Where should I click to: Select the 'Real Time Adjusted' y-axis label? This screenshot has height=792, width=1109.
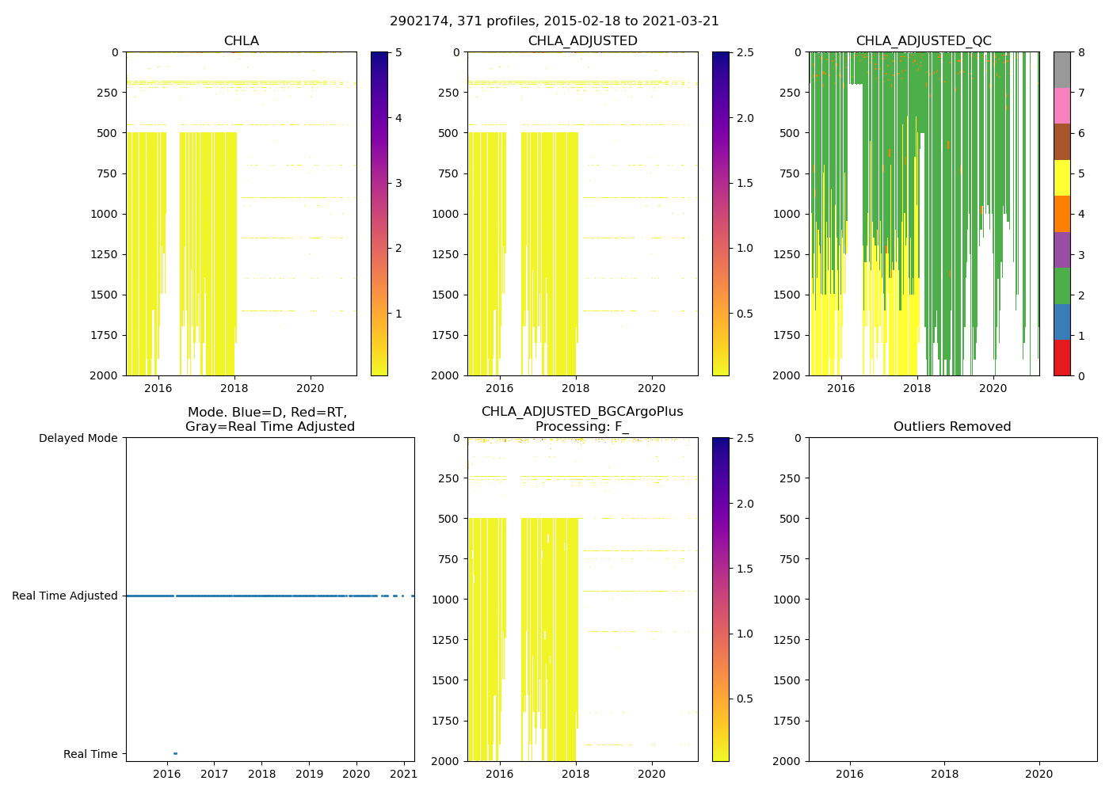pos(65,596)
